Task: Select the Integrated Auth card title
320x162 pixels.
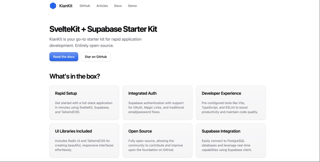Action: (x=142, y=93)
